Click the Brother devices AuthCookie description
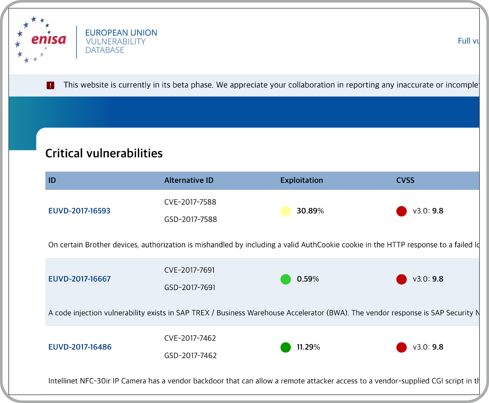The image size is (489, 403). pos(264,245)
